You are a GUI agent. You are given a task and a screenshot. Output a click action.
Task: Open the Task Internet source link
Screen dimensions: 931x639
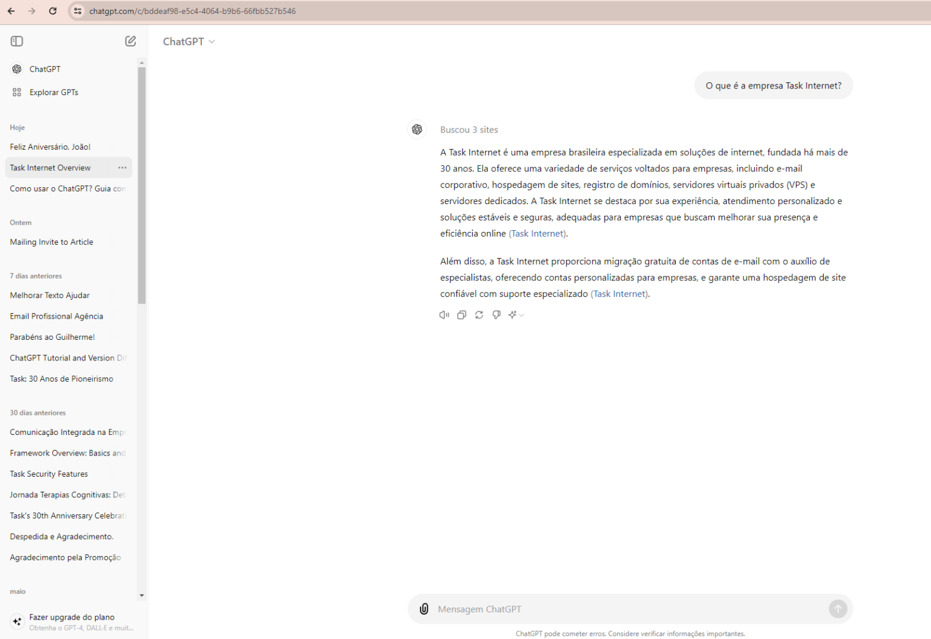point(537,233)
